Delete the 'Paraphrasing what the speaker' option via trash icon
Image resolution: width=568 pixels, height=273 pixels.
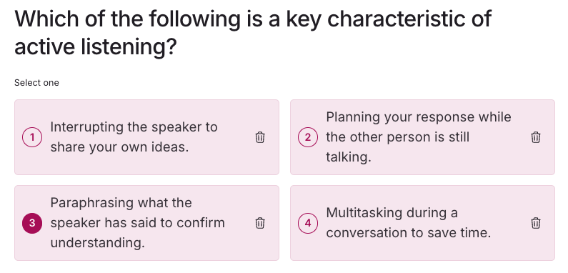[260, 223]
